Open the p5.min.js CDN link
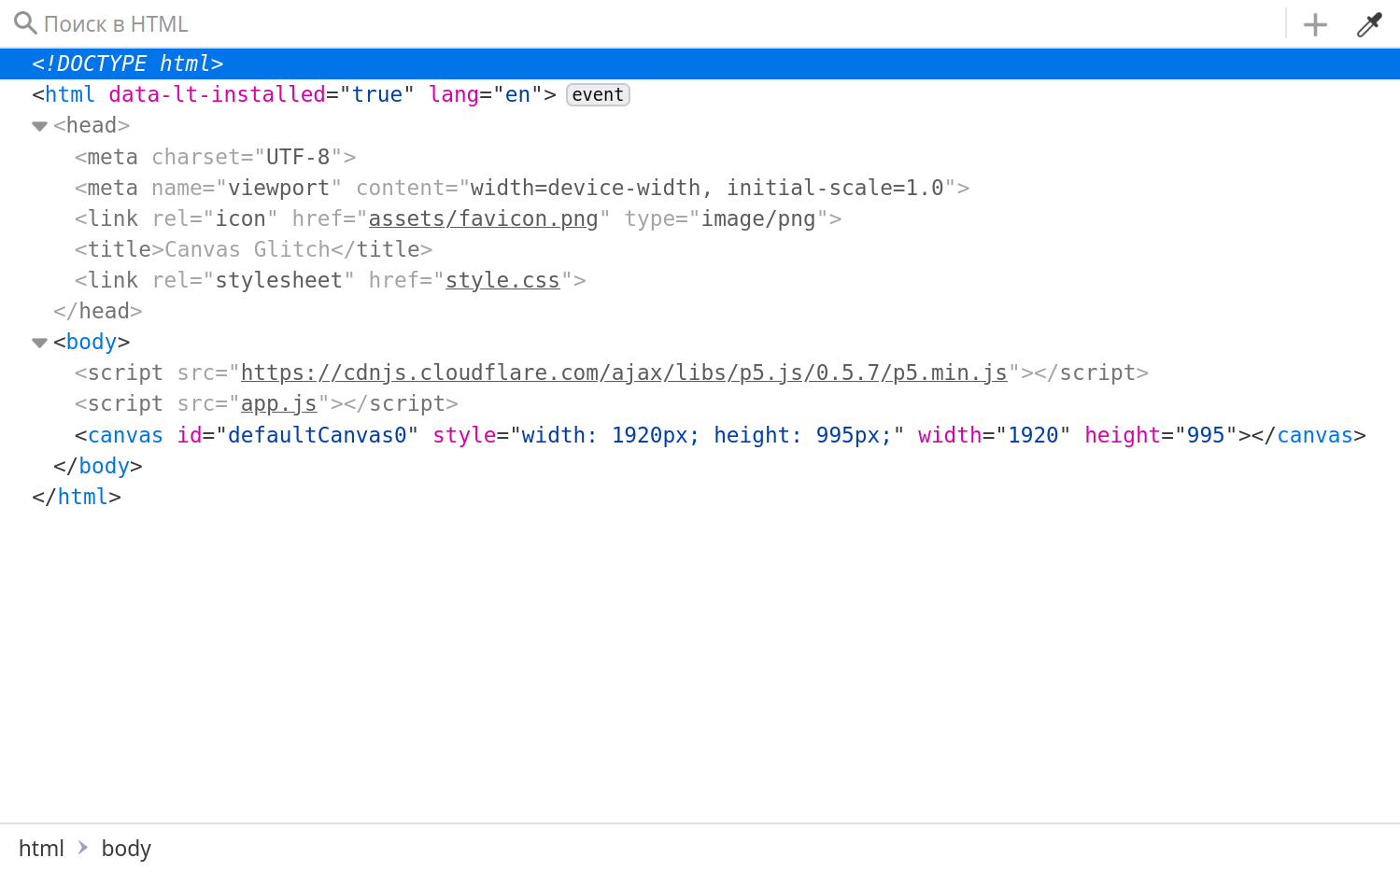The image size is (1400, 872). click(624, 372)
